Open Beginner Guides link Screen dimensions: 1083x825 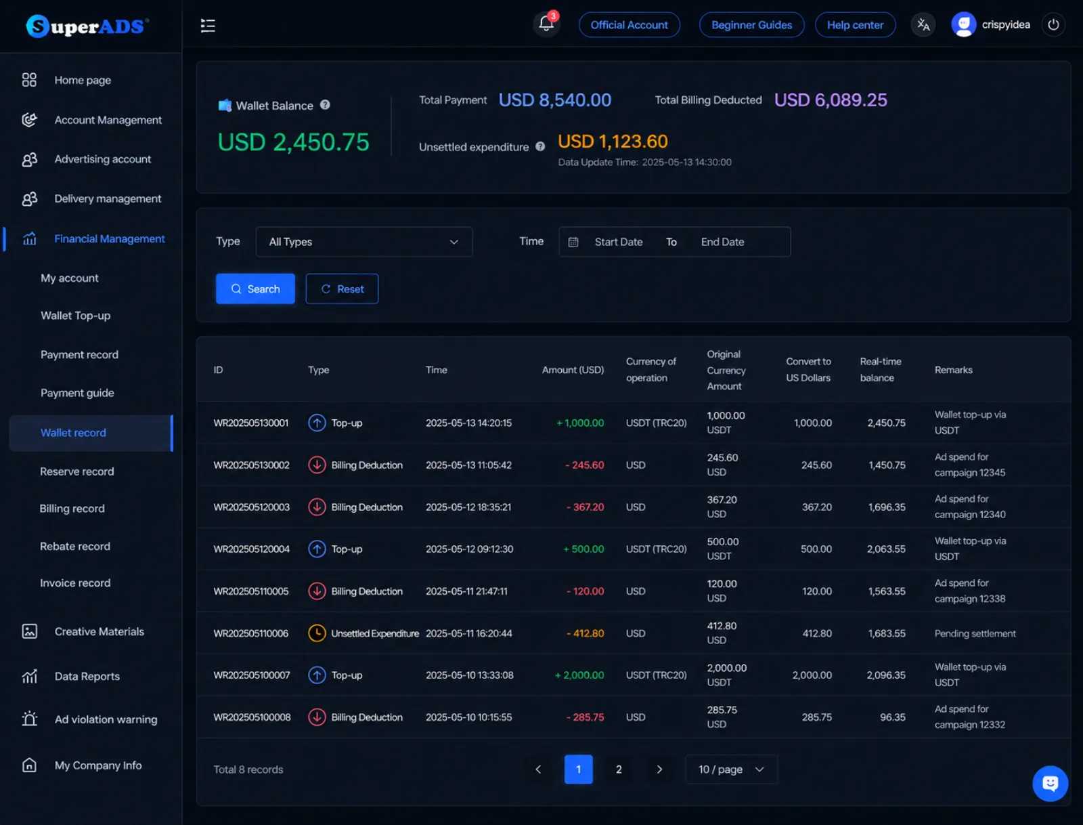751,25
